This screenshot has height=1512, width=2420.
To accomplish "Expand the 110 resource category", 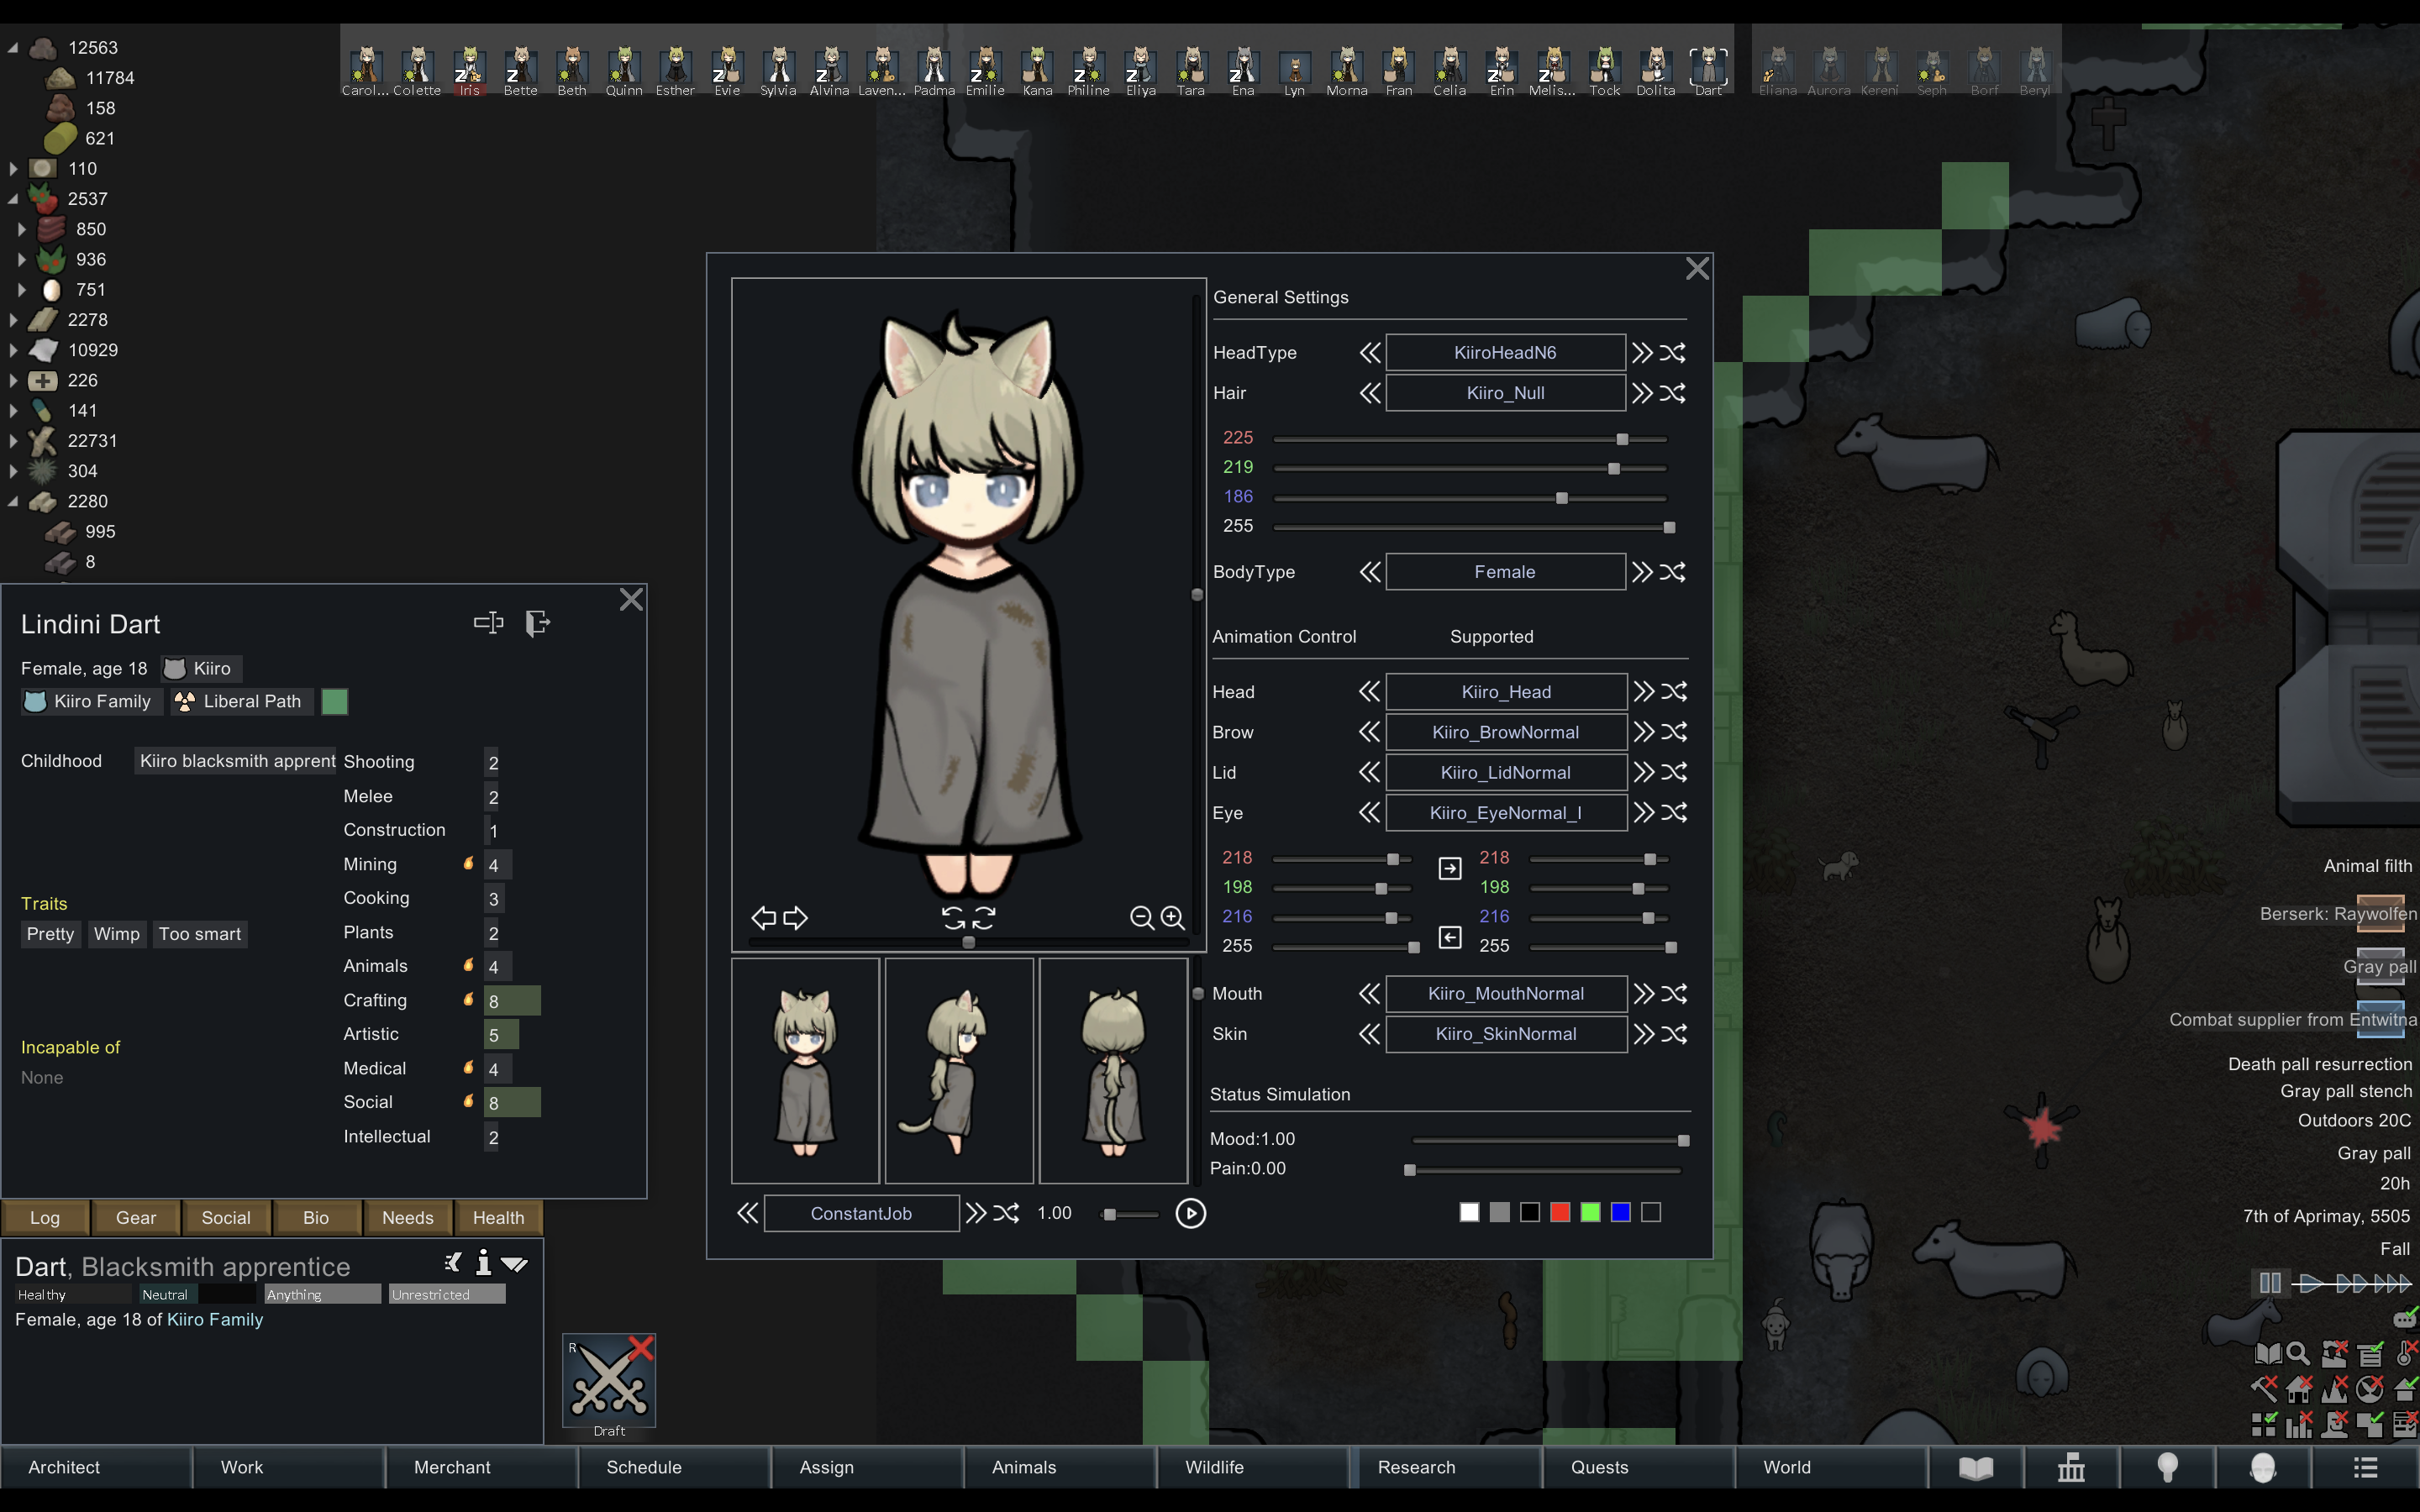I will click(x=14, y=169).
